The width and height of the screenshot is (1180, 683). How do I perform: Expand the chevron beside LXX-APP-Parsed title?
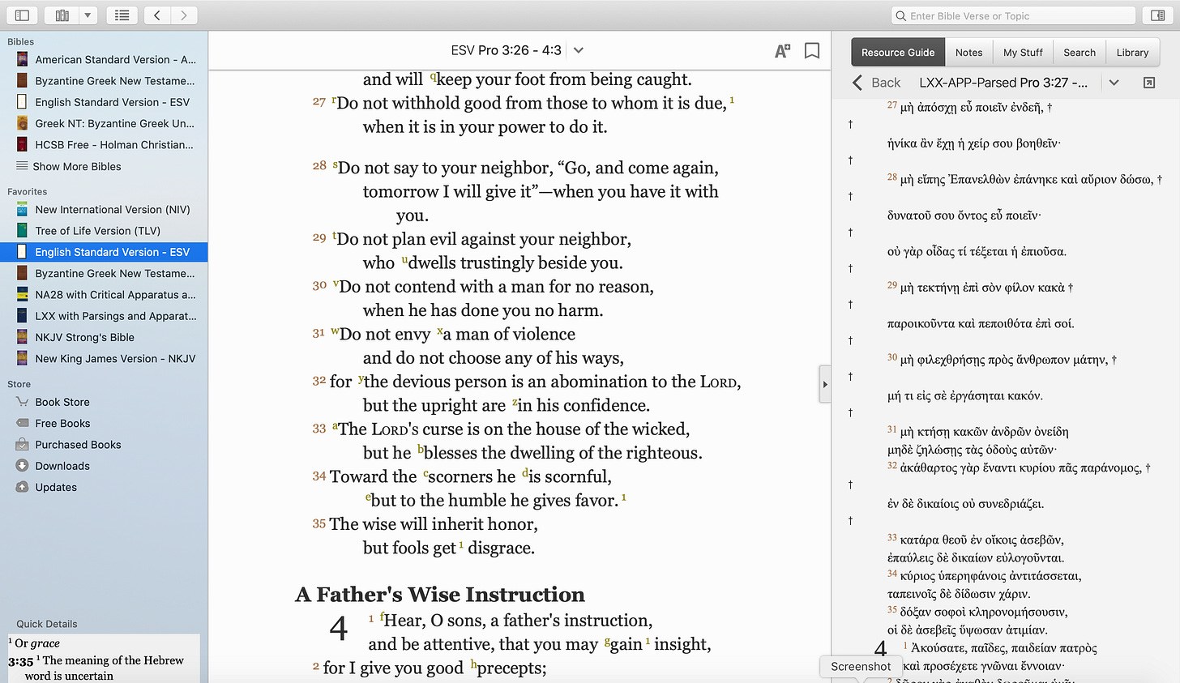[x=1114, y=83]
